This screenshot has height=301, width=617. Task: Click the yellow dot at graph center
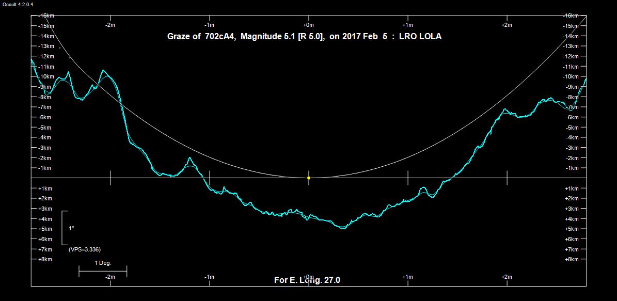(309, 178)
